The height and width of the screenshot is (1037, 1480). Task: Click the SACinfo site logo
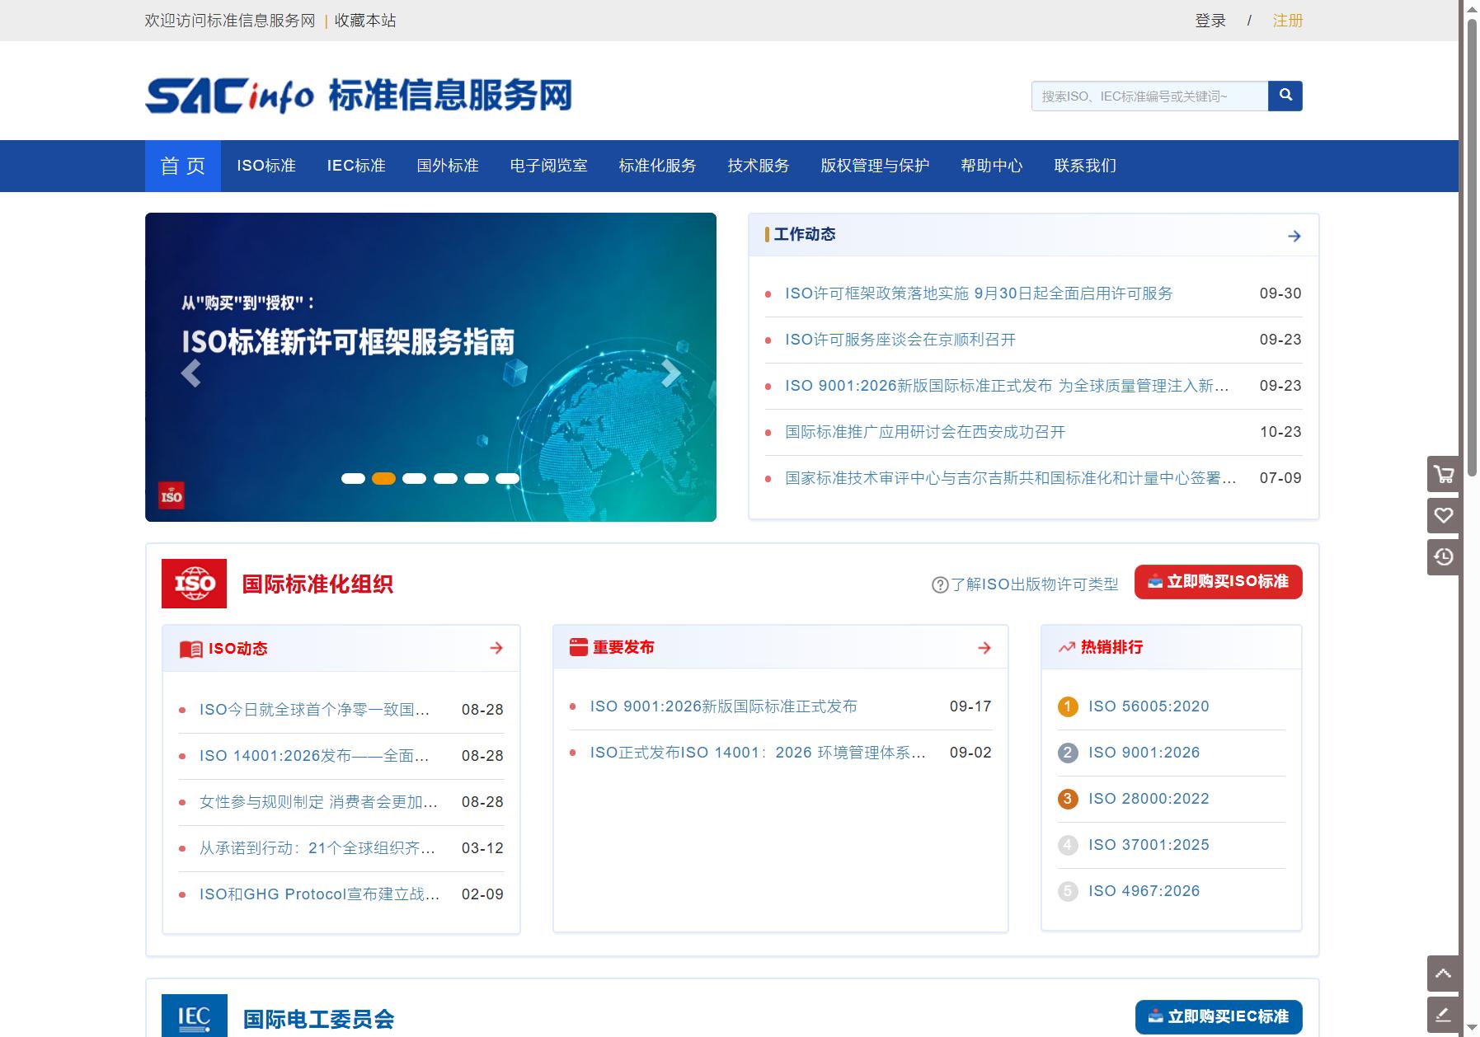coord(359,96)
